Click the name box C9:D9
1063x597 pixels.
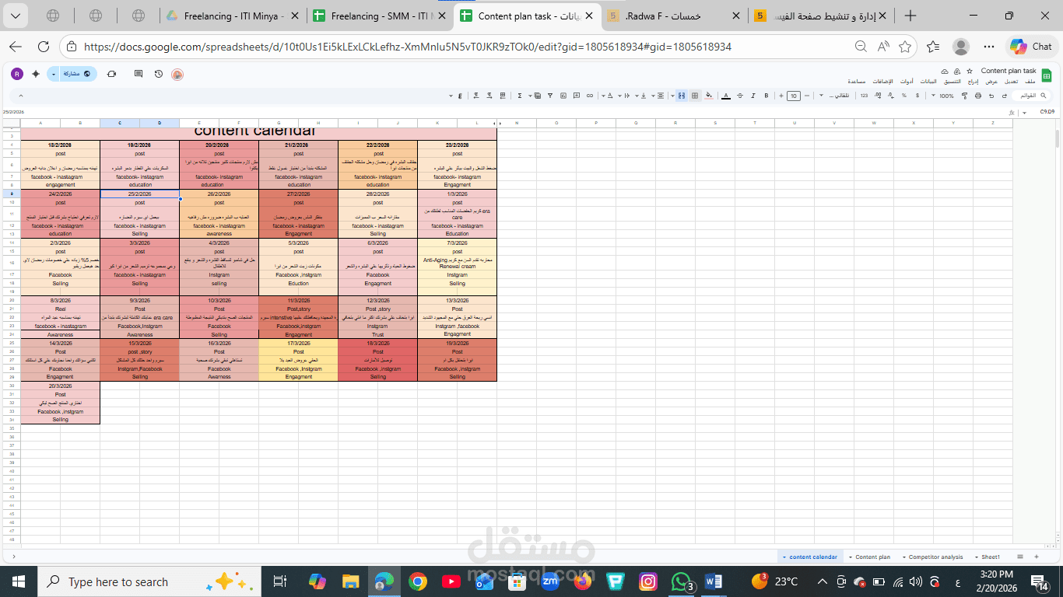point(1047,112)
